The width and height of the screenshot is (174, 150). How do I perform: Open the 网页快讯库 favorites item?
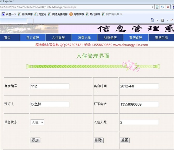[x=111, y=14]
